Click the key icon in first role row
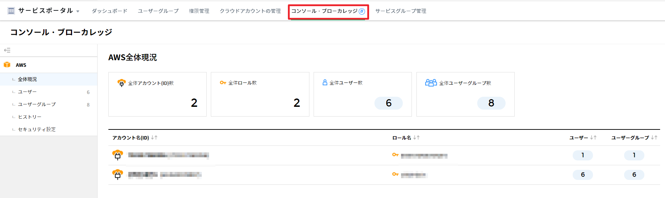The height and width of the screenshot is (198, 665). coord(395,155)
